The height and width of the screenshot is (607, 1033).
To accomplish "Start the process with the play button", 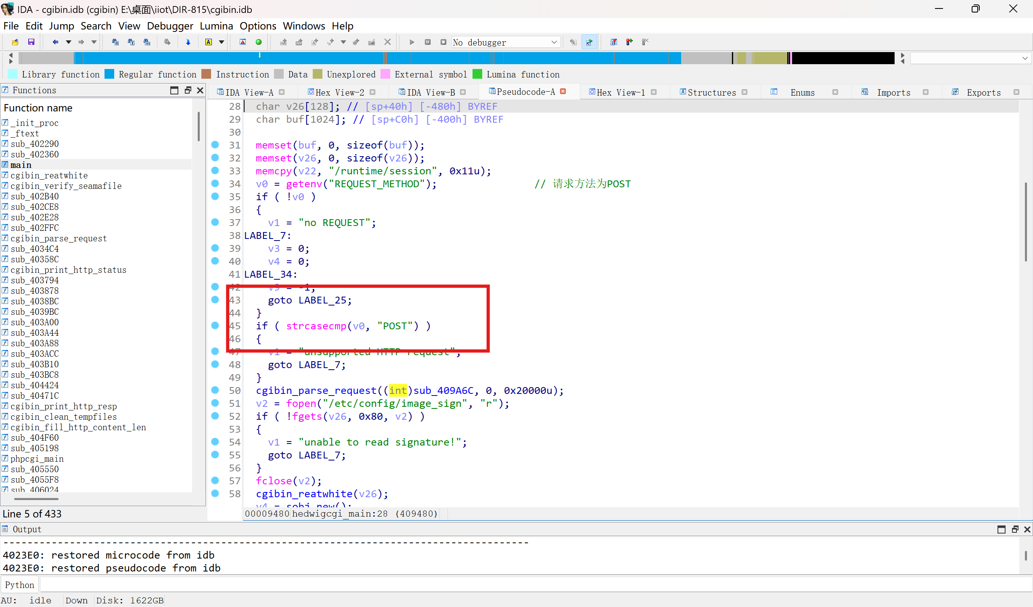I will pyautogui.click(x=412, y=42).
